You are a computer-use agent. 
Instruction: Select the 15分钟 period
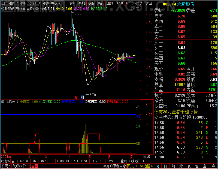point(44,3)
